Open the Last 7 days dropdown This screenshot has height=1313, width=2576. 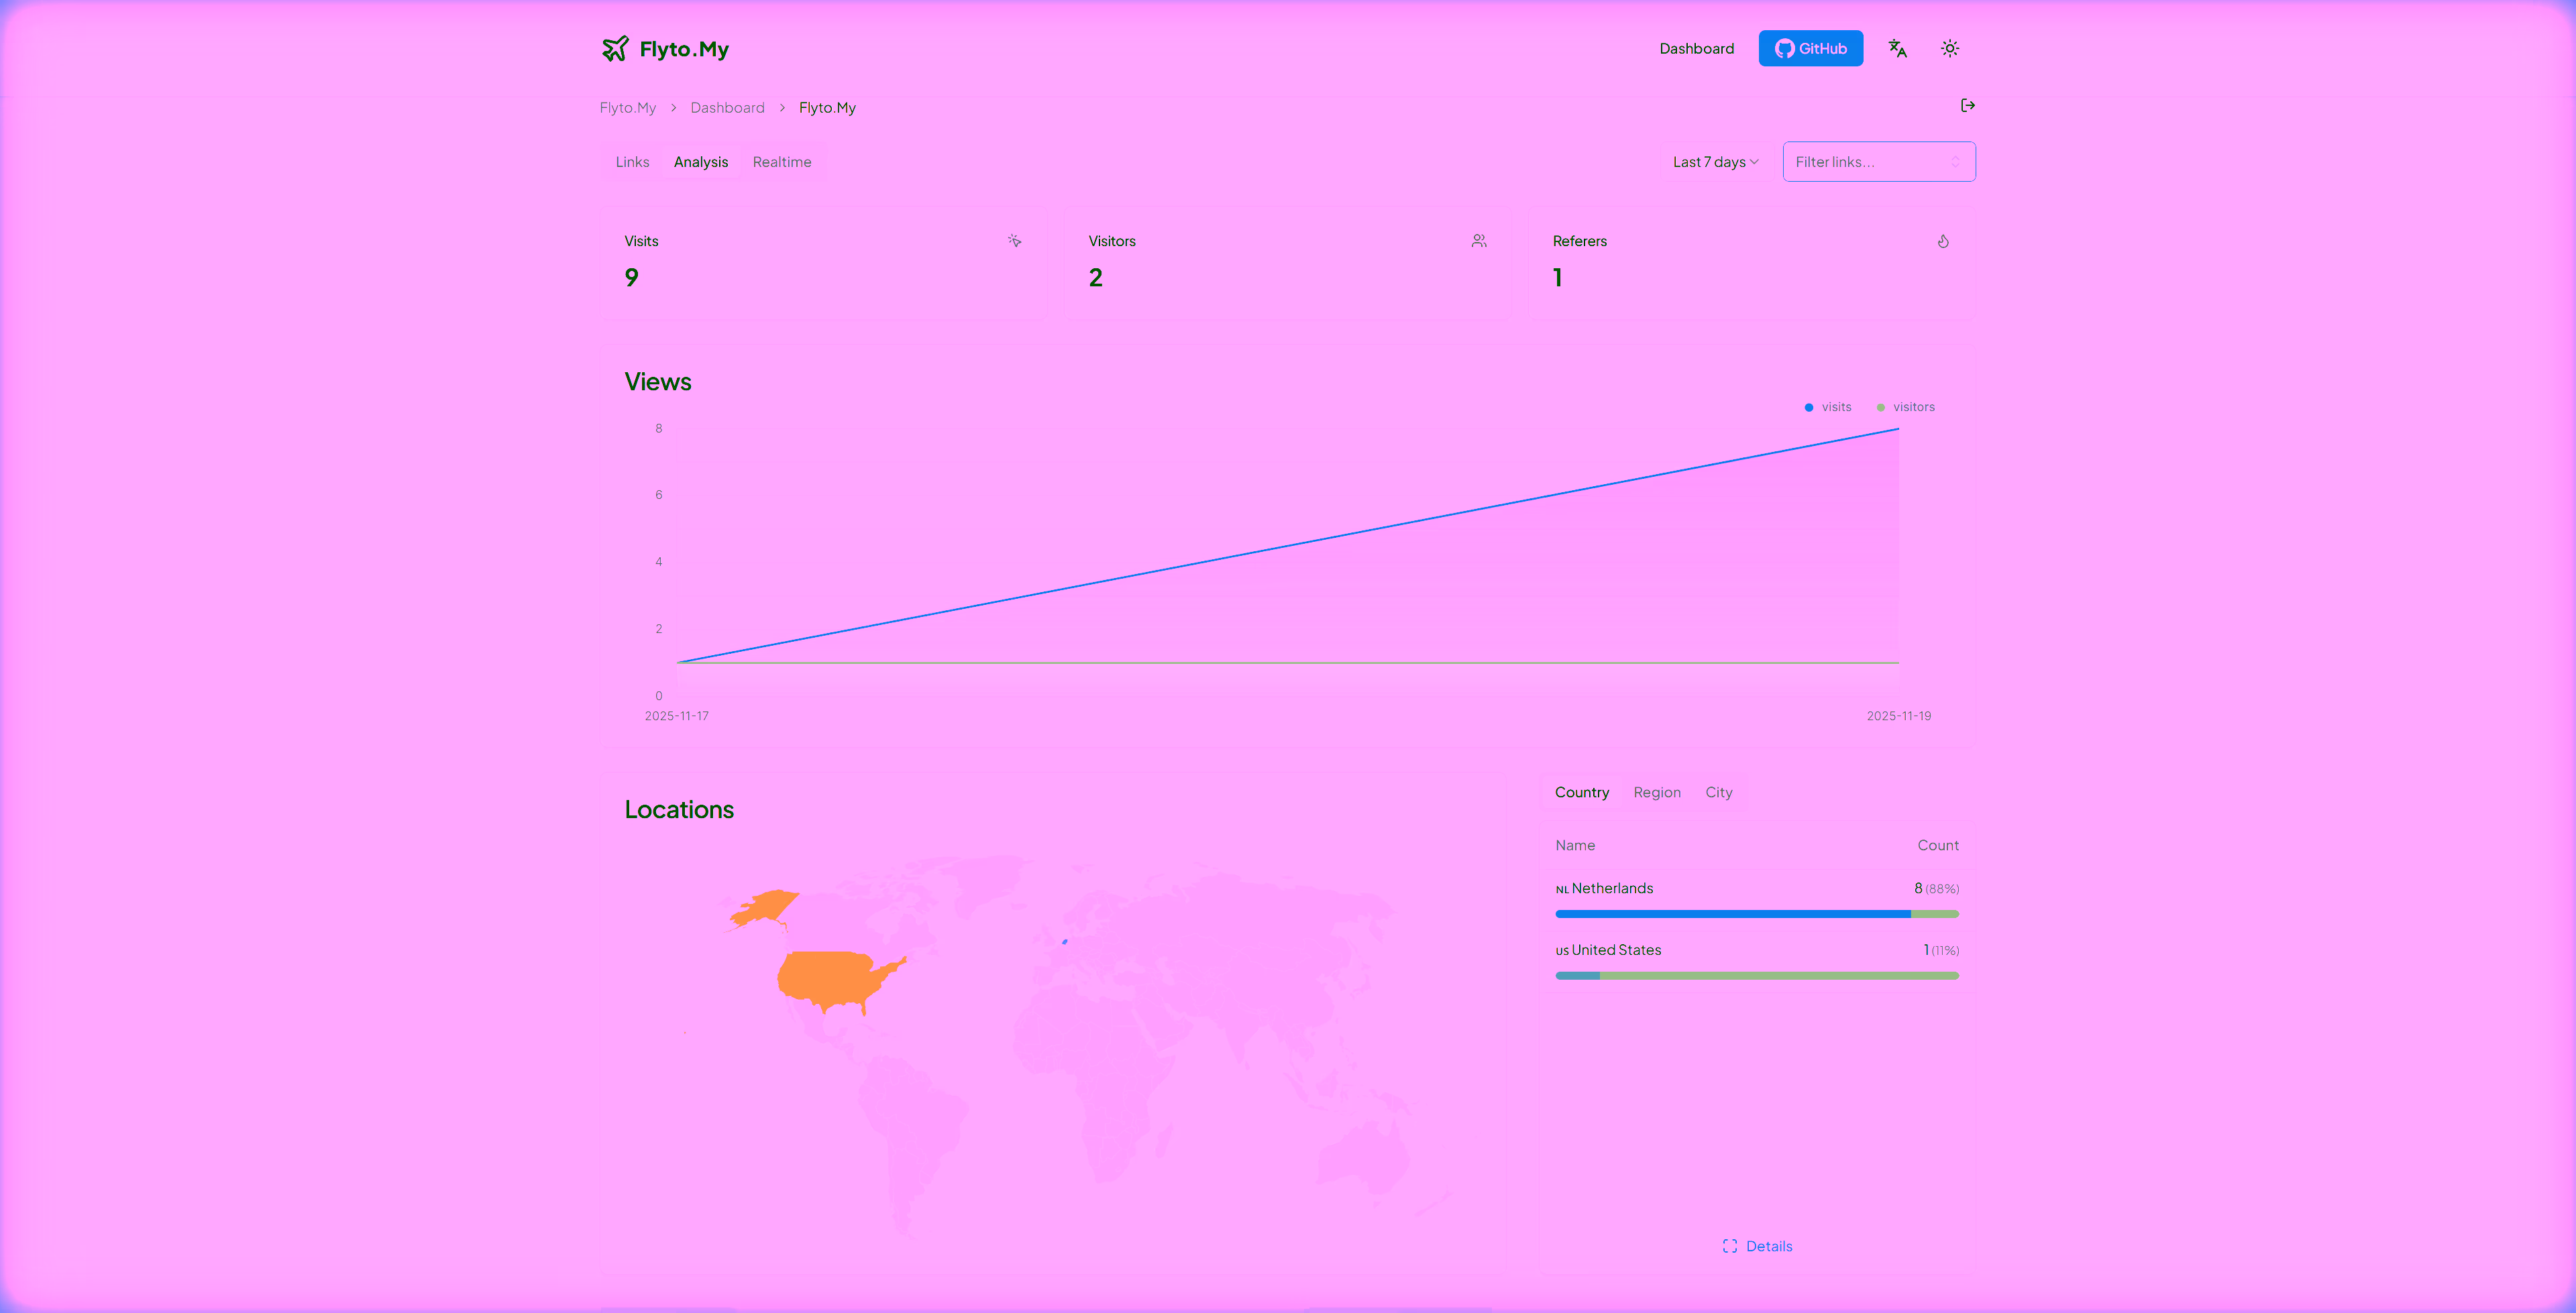coord(1715,162)
